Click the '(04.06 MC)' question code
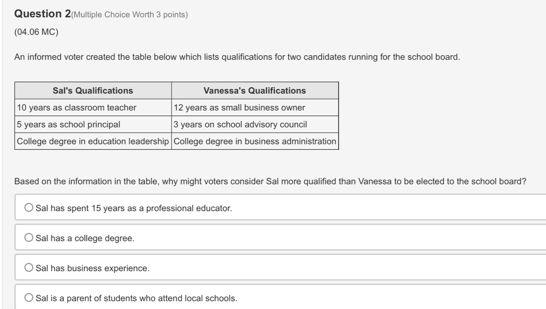Screen dimensions: 546x309 click(x=36, y=32)
